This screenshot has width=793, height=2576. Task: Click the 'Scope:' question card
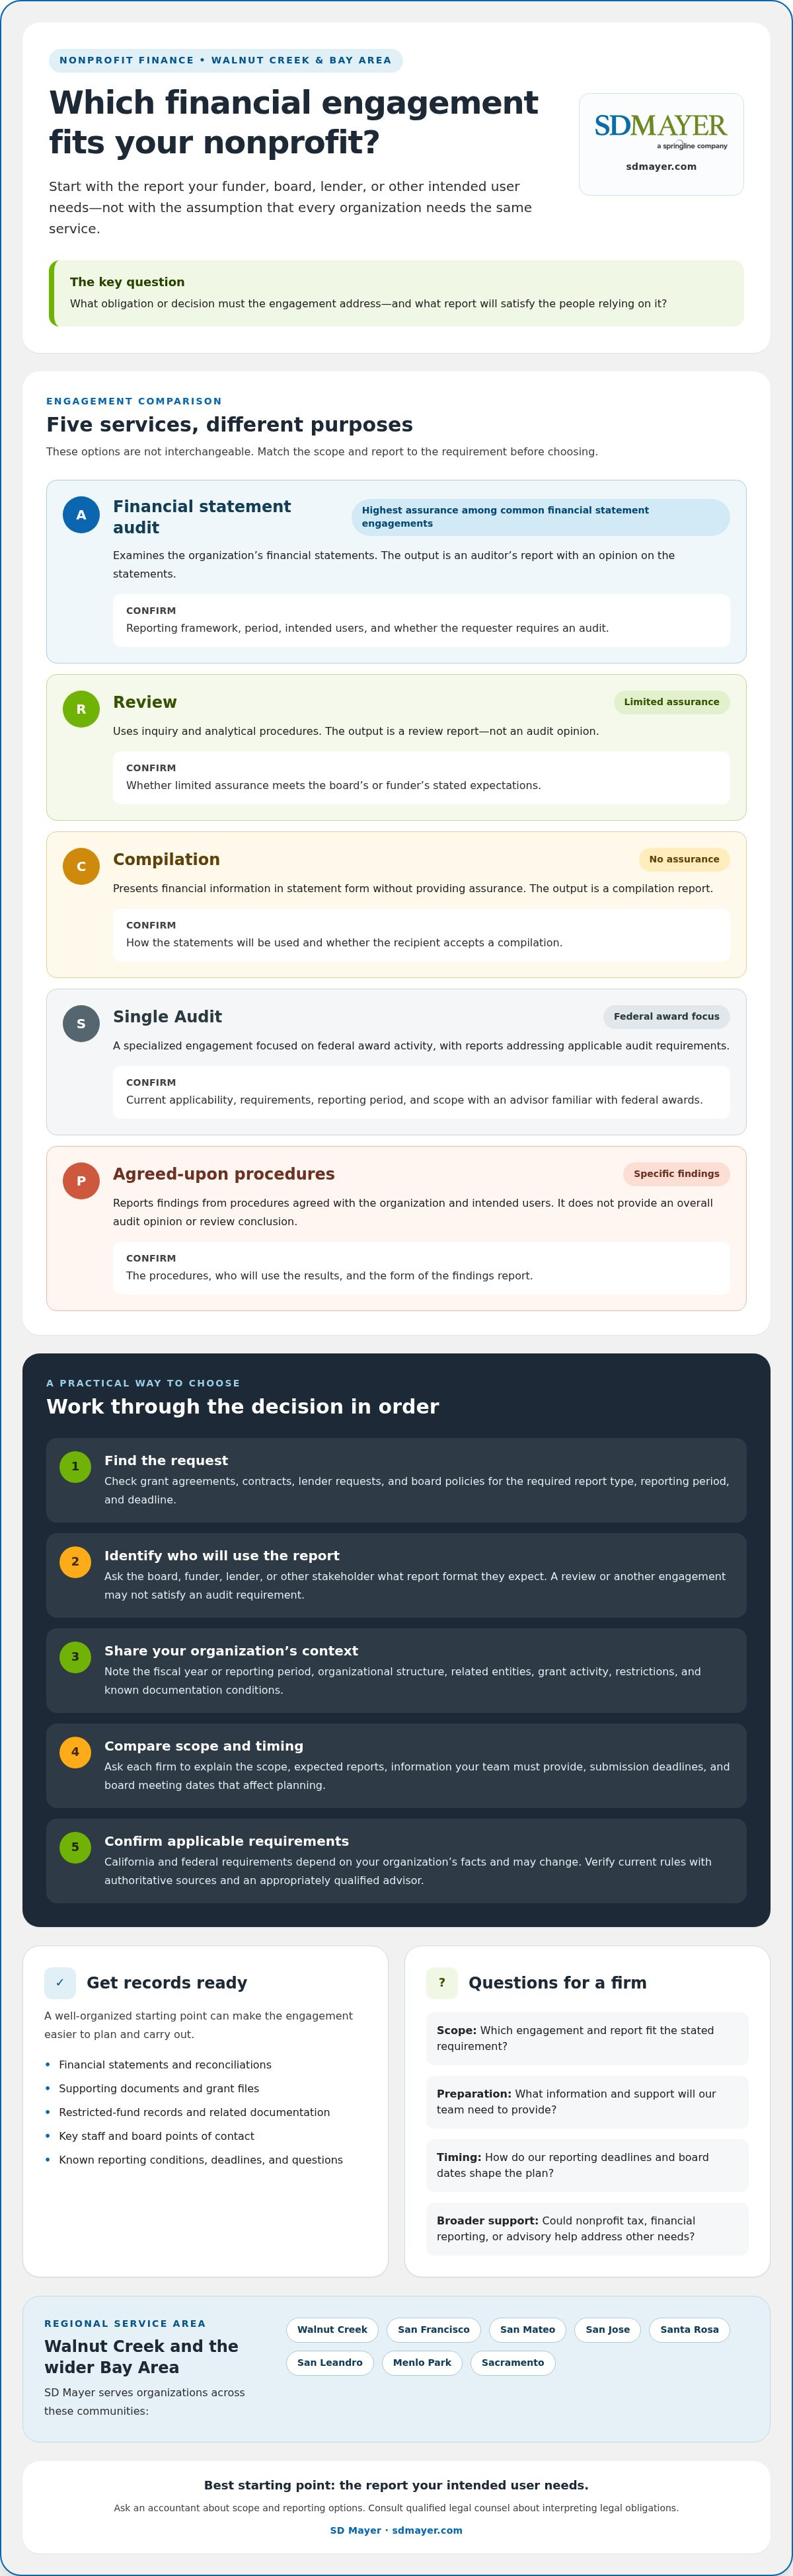tap(587, 2038)
